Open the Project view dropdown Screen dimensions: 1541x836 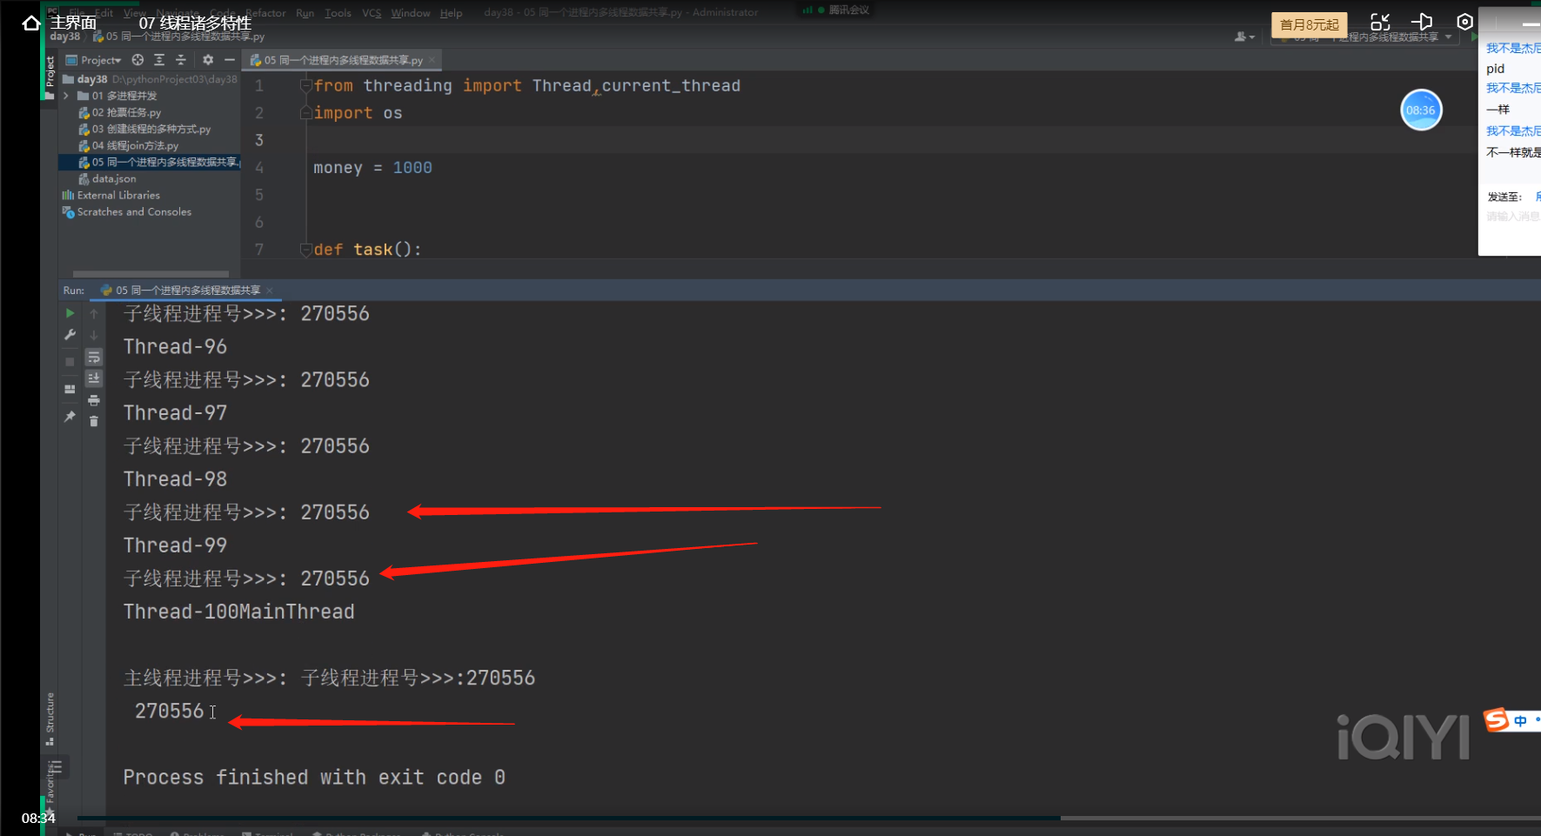pos(94,60)
